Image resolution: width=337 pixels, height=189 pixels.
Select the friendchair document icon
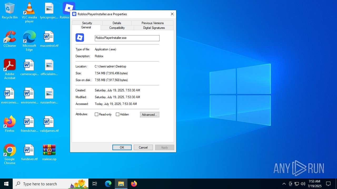tap(29, 124)
